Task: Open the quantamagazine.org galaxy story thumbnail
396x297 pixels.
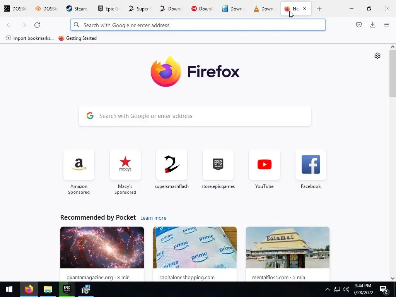Action: tap(102, 247)
